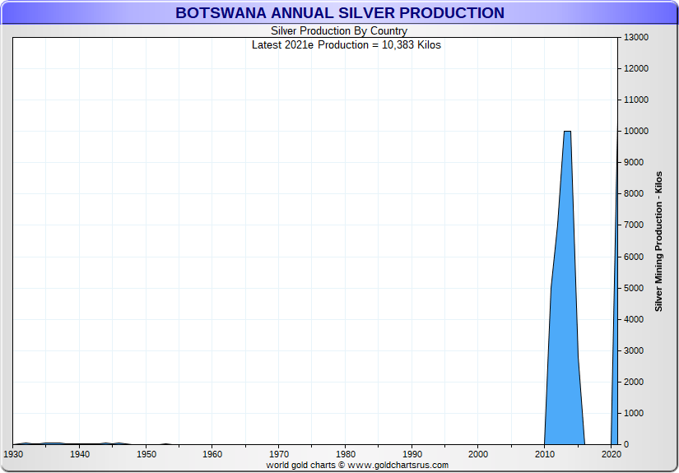The height and width of the screenshot is (473, 679).
Task: Click the 5000 value on the right axis
Action: 635,288
